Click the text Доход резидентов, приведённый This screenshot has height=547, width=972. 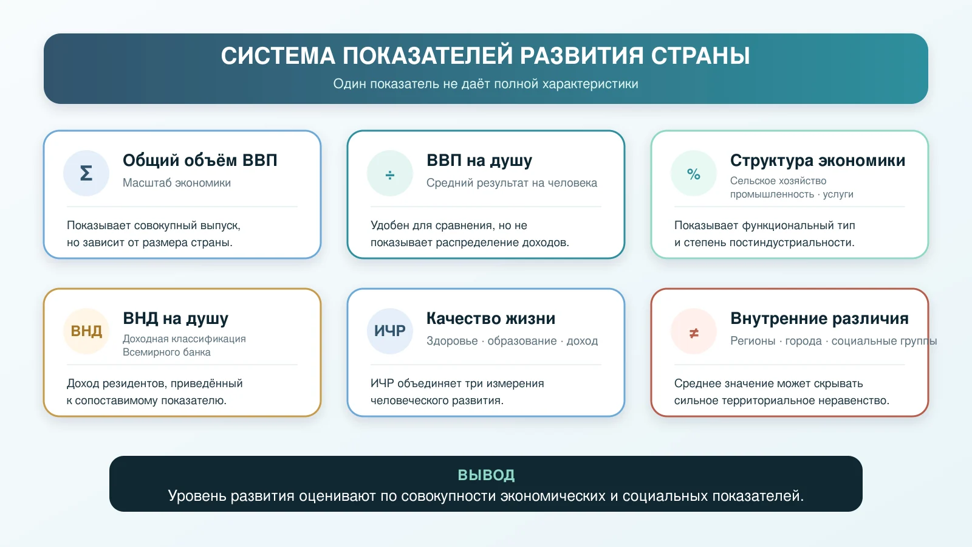click(x=154, y=384)
